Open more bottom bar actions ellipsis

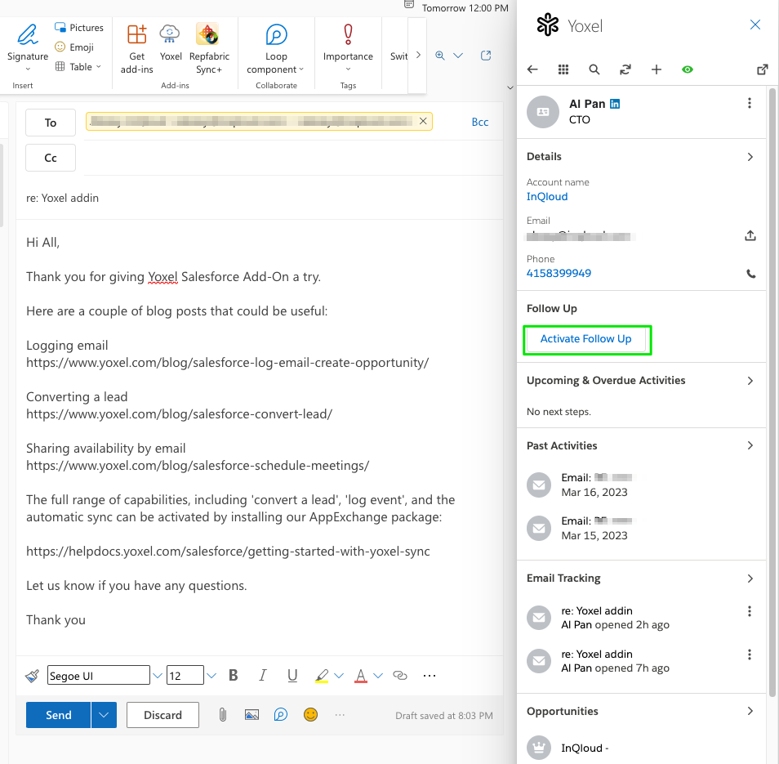tap(340, 715)
